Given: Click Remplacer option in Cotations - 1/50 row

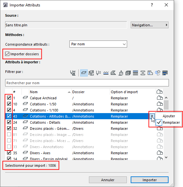Looking at the screenshot, I should click(x=119, y=104).
